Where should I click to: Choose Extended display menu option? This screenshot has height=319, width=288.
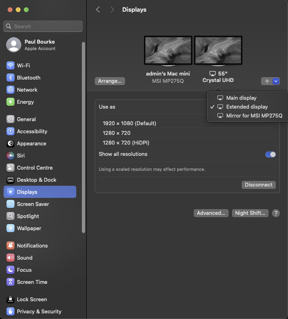pos(247,107)
